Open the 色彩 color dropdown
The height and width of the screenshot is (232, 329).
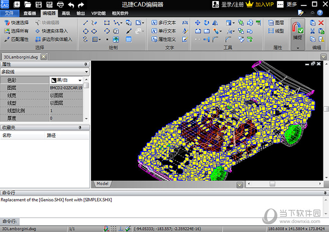click(80, 80)
